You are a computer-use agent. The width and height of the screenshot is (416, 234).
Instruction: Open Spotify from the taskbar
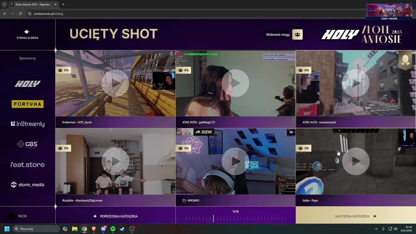(x=113, y=229)
